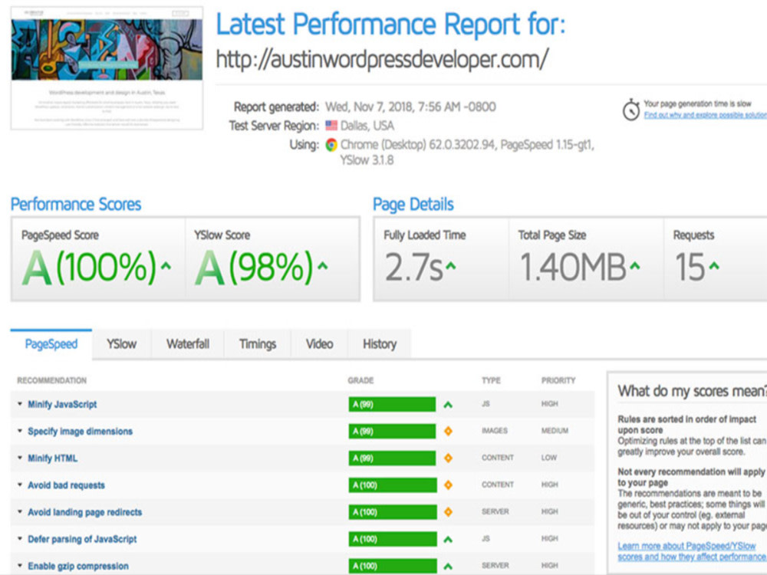Switch to the Video tab
Screen dimensions: 767x575
pyautogui.click(x=319, y=344)
